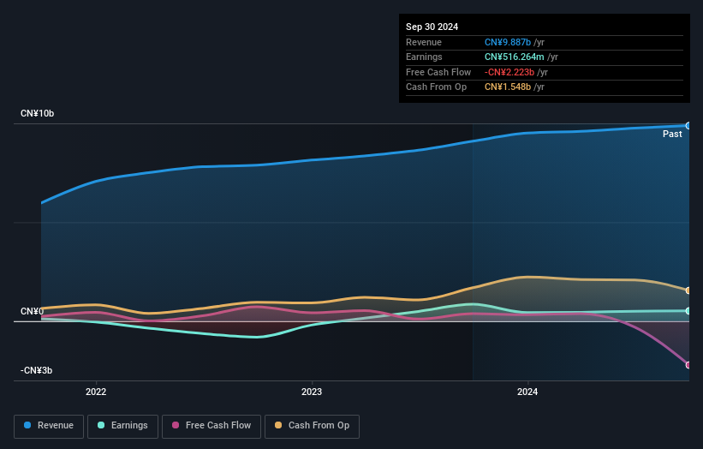This screenshot has width=703, height=449.
Task: Click the teal Earnings legend dot
Action: (101, 425)
